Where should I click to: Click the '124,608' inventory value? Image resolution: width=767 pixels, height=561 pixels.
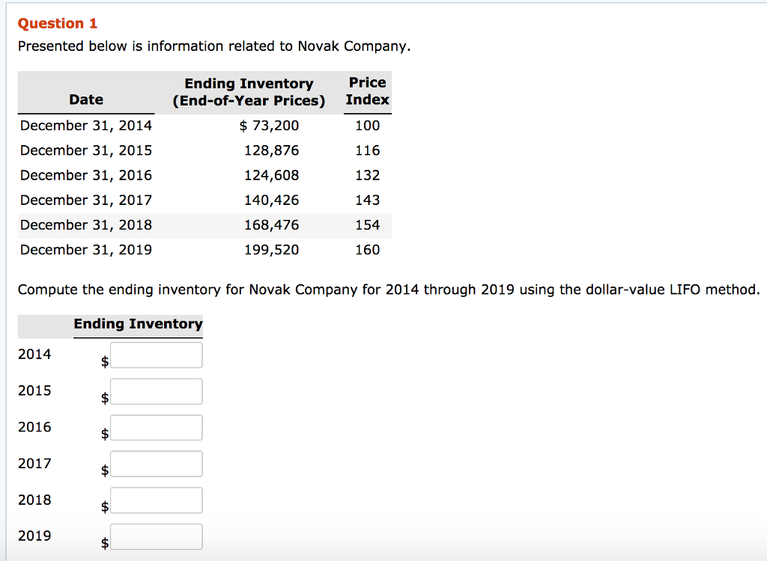pos(271,176)
